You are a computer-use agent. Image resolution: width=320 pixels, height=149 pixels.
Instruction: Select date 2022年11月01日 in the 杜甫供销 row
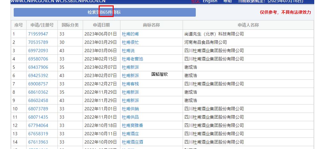click(x=101, y=109)
